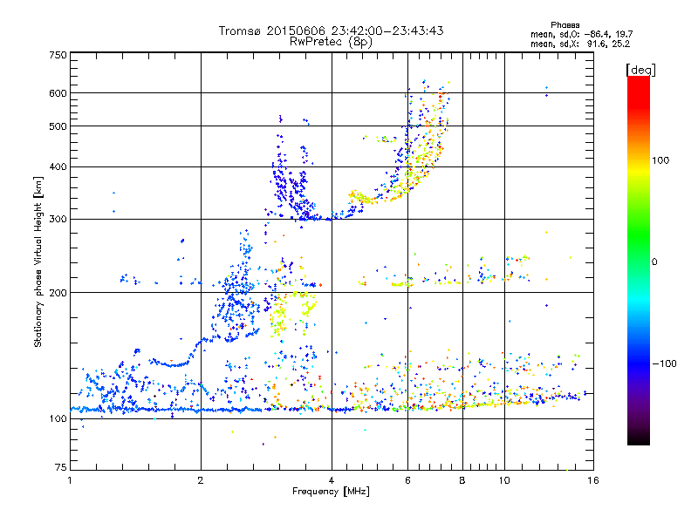Click the y-axis tick label '200'

(58, 293)
